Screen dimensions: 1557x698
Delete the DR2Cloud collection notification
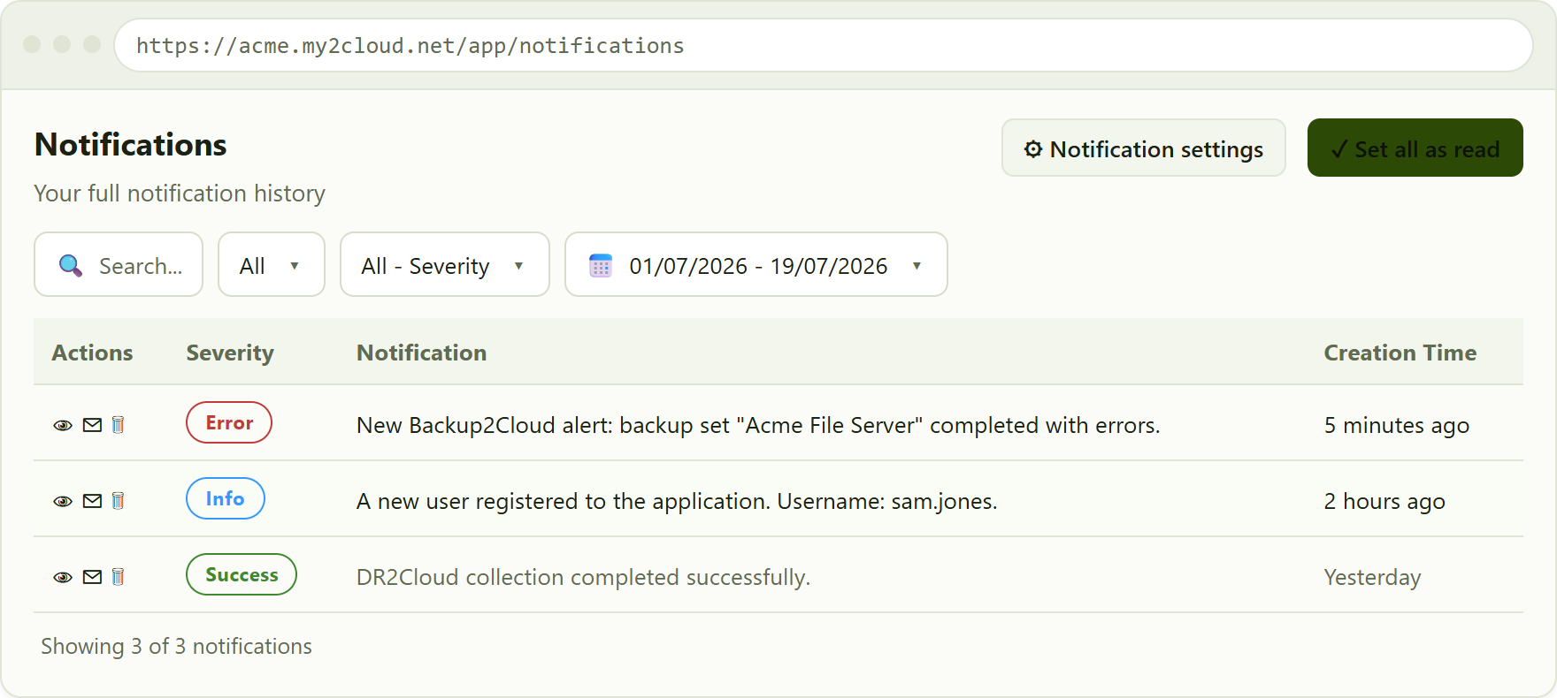118,577
